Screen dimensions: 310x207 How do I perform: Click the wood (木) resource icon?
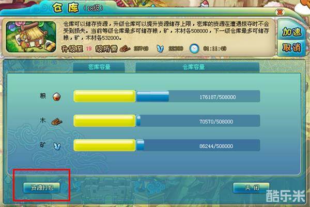pyautogui.click(x=57, y=122)
